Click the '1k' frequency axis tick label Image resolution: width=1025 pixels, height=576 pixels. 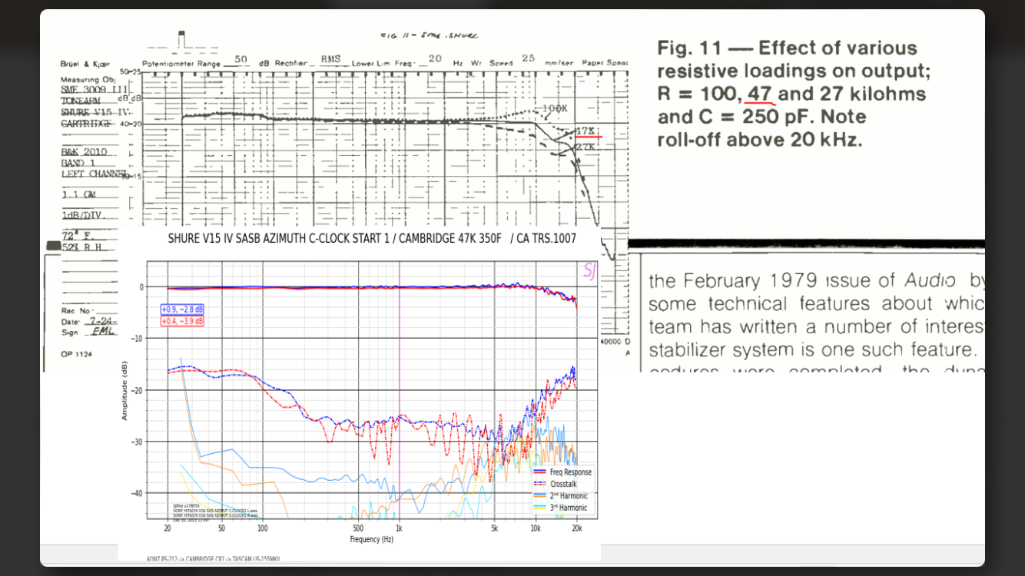[399, 528]
